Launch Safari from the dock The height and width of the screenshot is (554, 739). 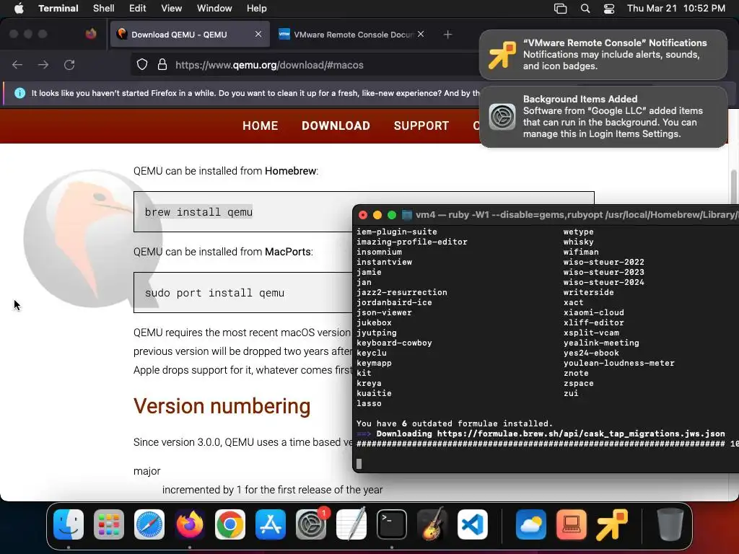pos(149,524)
